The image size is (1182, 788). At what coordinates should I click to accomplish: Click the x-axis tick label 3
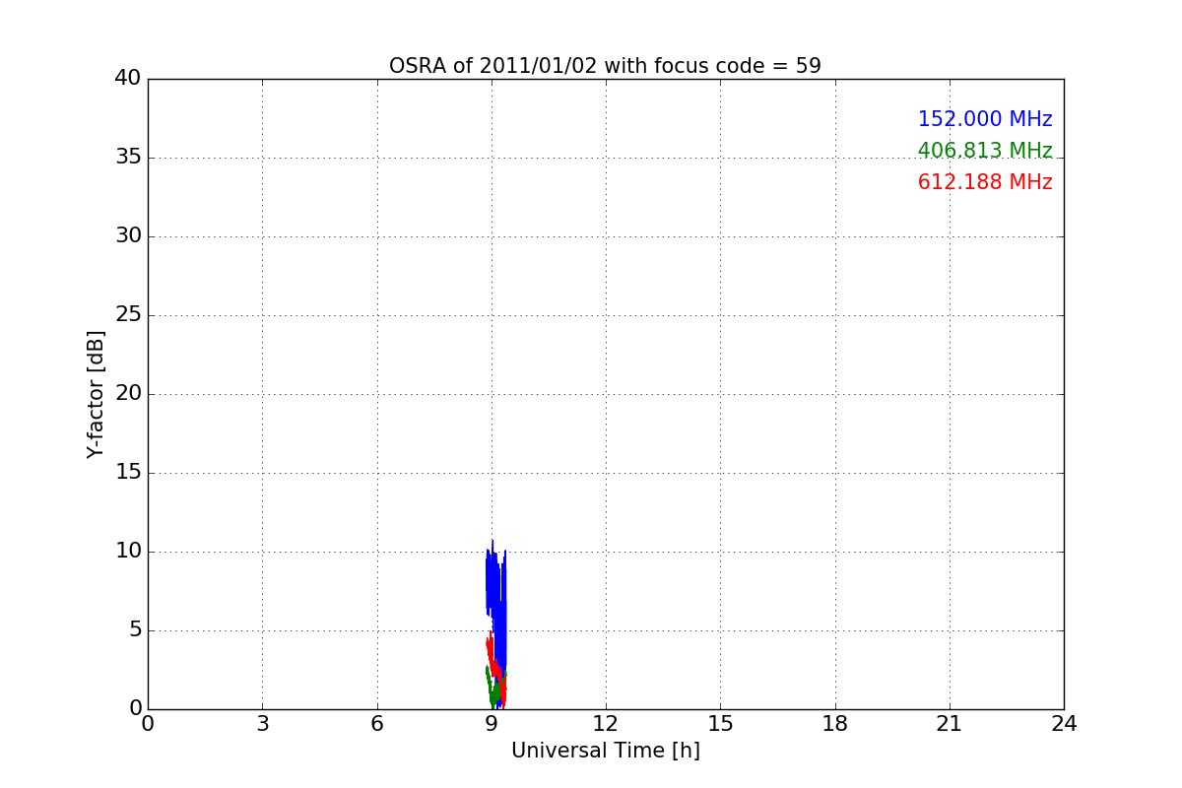coord(262,724)
